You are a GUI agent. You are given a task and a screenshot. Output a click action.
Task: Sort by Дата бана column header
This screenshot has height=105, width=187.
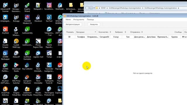151,37
